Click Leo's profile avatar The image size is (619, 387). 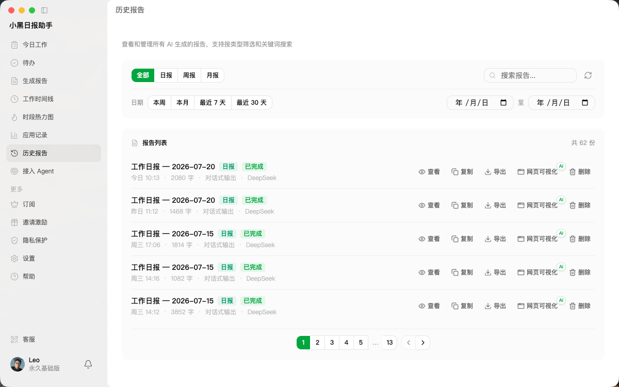point(18,364)
